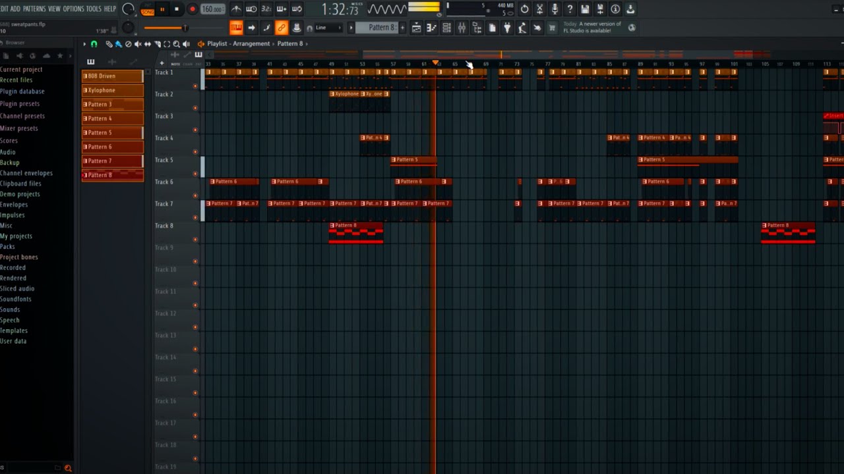Toggle wait for input before playing
844x474 pixels.
click(x=251, y=9)
